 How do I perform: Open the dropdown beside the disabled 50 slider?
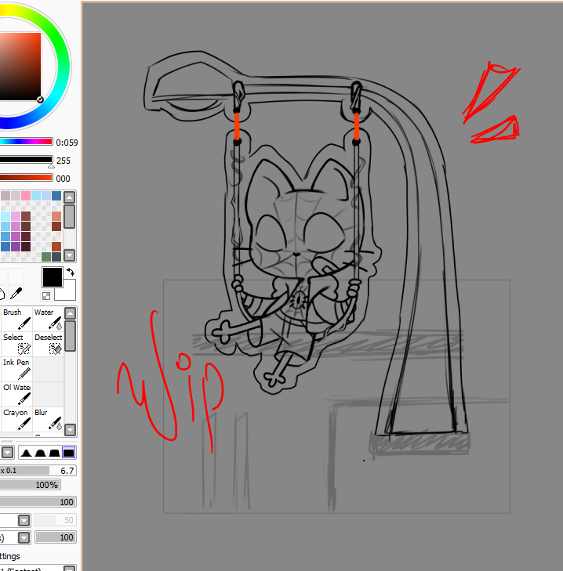coord(24,520)
